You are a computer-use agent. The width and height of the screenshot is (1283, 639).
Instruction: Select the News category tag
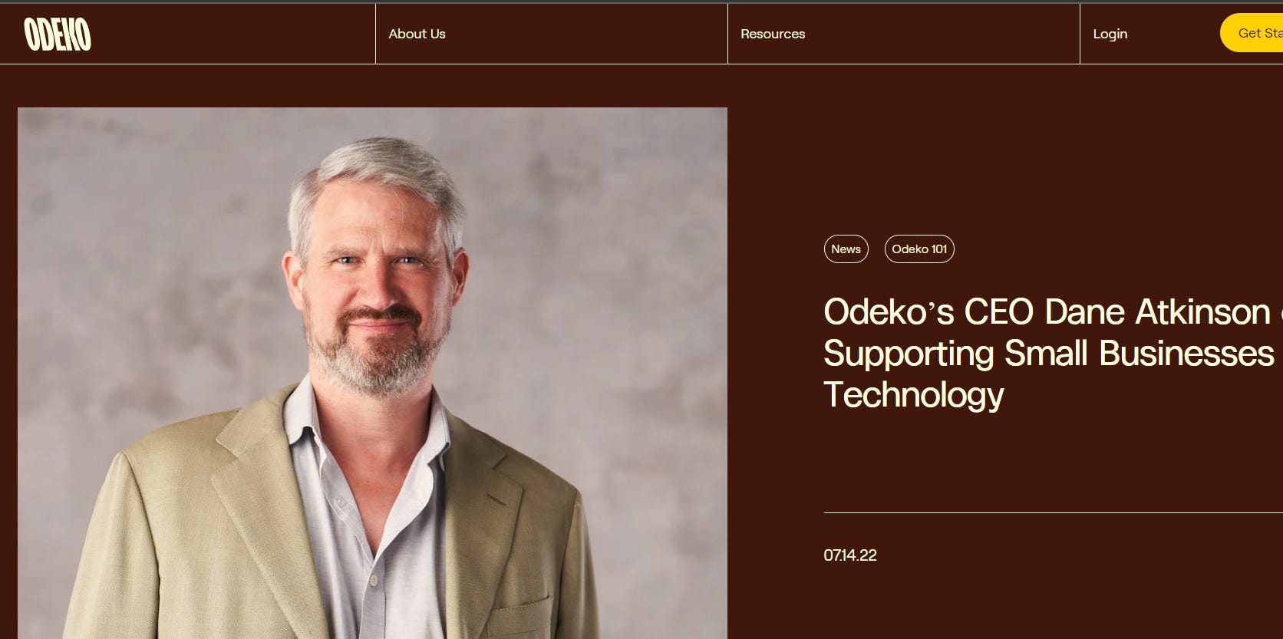click(846, 249)
